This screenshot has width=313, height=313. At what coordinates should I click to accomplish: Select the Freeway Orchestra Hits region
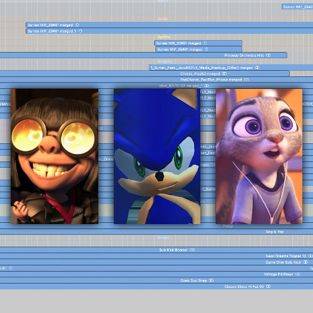pyautogui.click(x=143, y=55)
